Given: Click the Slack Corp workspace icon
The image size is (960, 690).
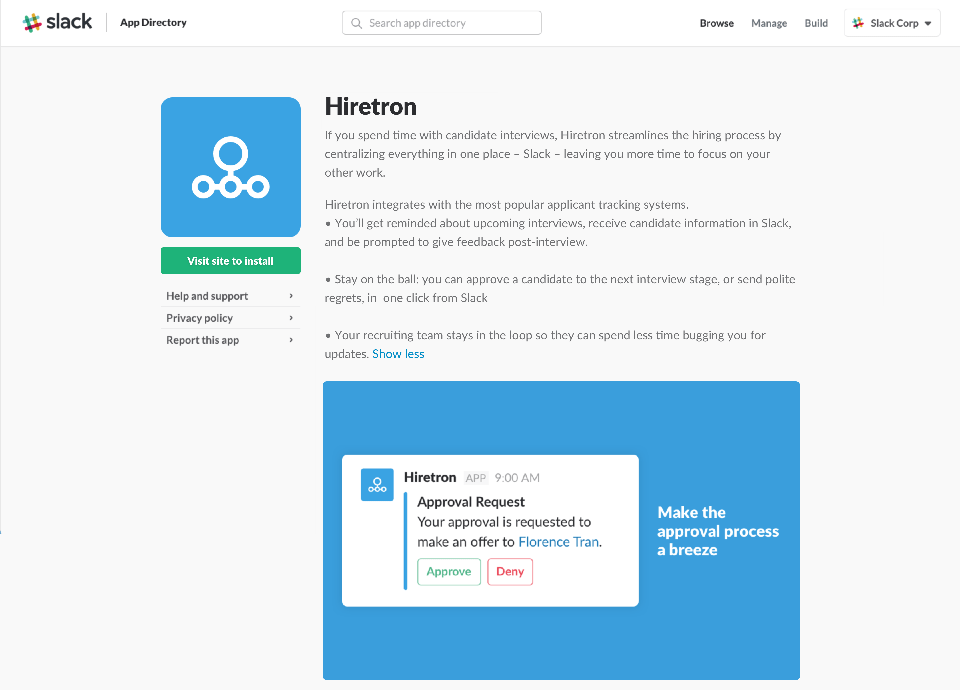Looking at the screenshot, I should [859, 22].
